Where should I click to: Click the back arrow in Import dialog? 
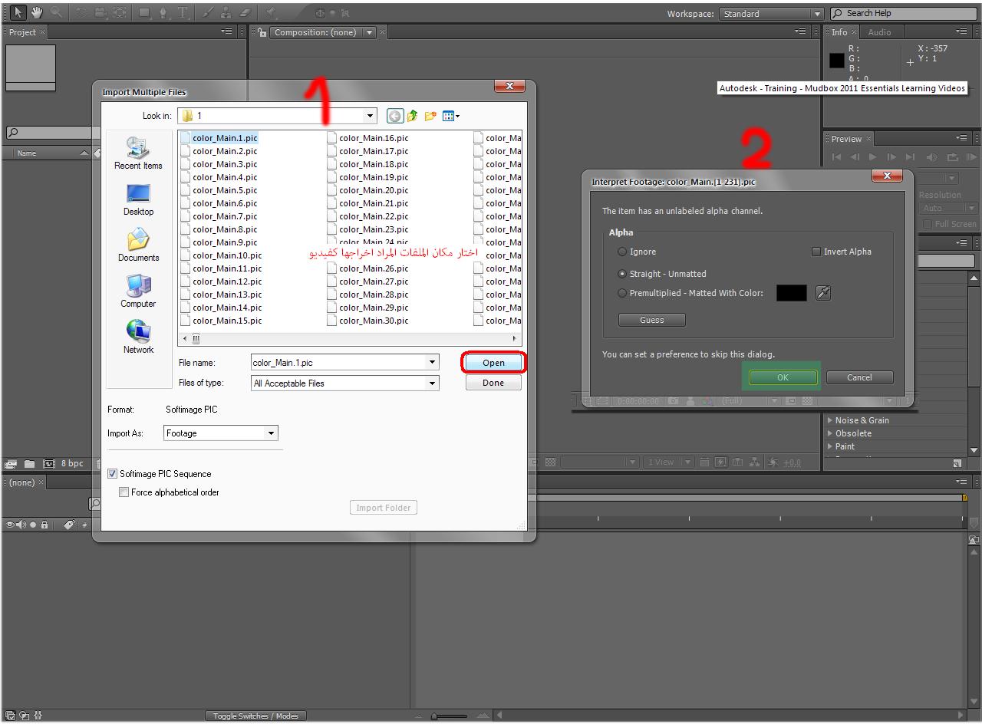pyautogui.click(x=394, y=116)
